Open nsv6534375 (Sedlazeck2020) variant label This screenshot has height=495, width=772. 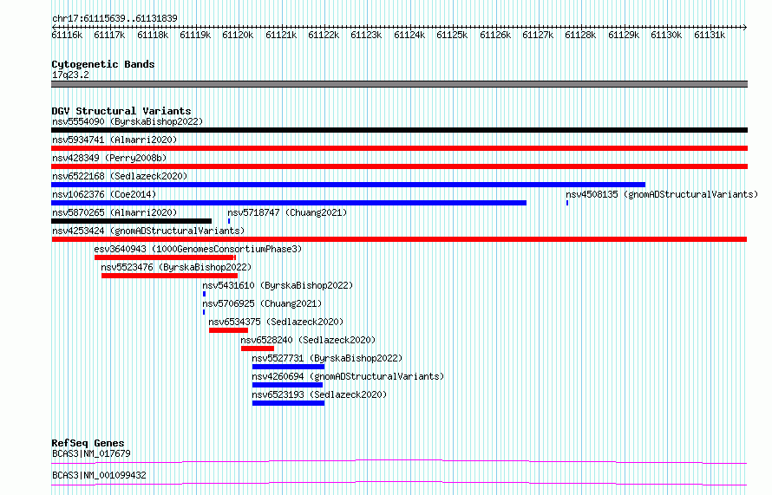(x=276, y=322)
